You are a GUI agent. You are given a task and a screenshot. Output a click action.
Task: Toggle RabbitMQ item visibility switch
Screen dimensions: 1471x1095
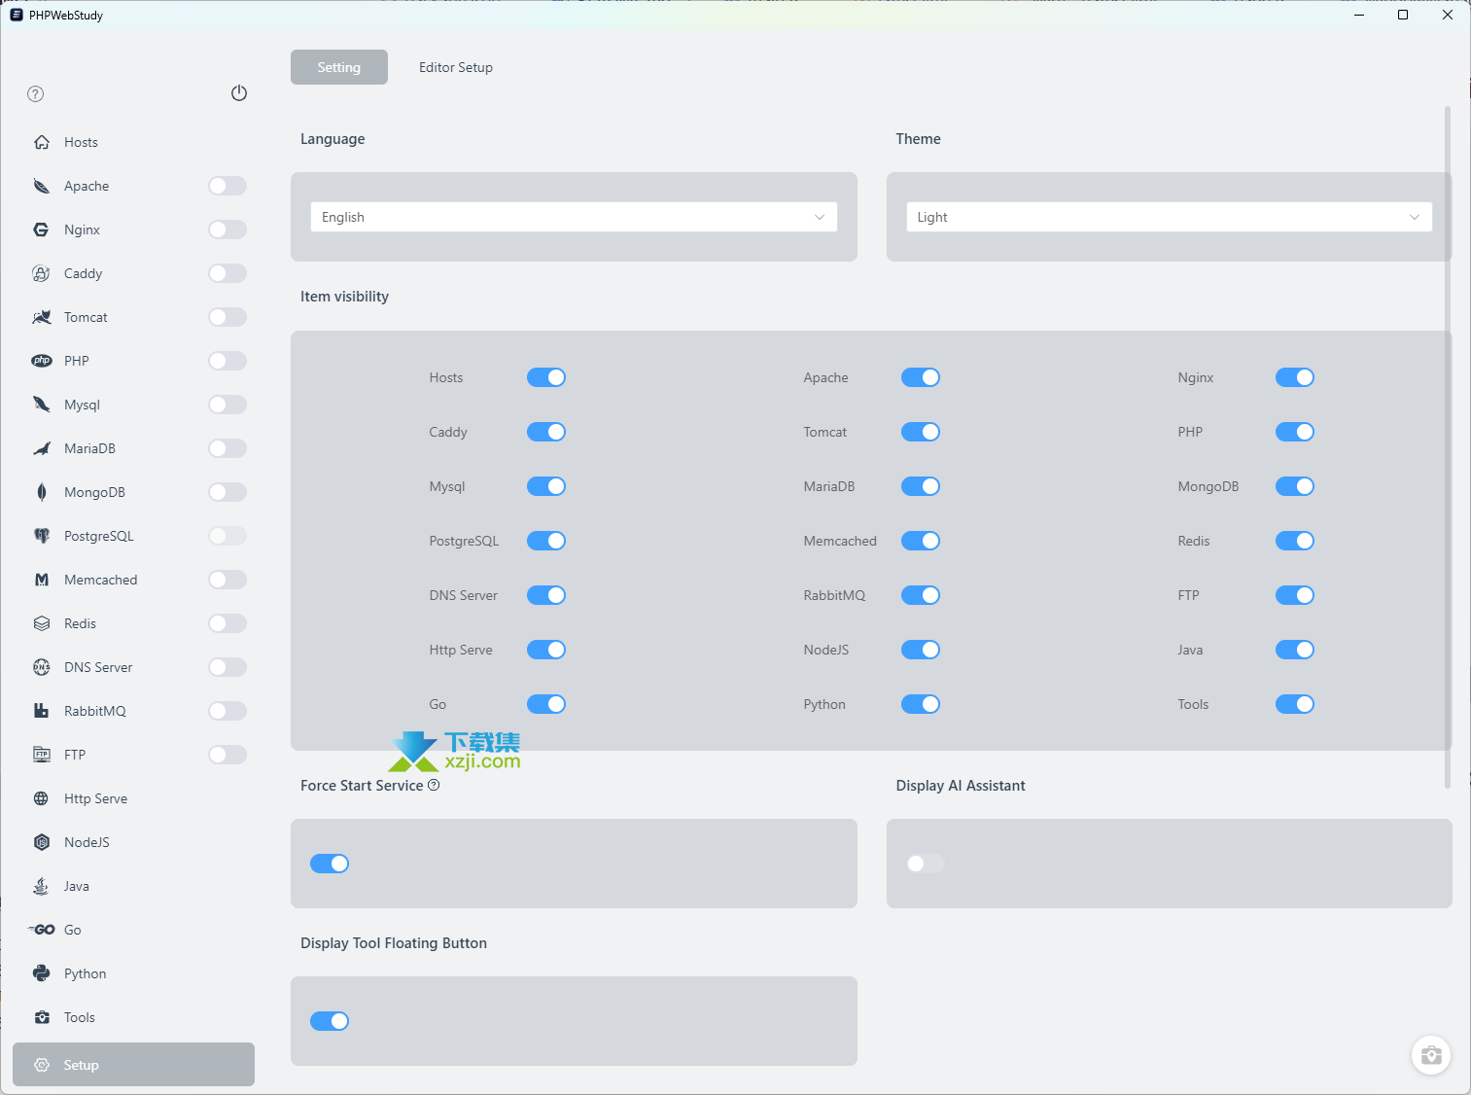(x=921, y=595)
